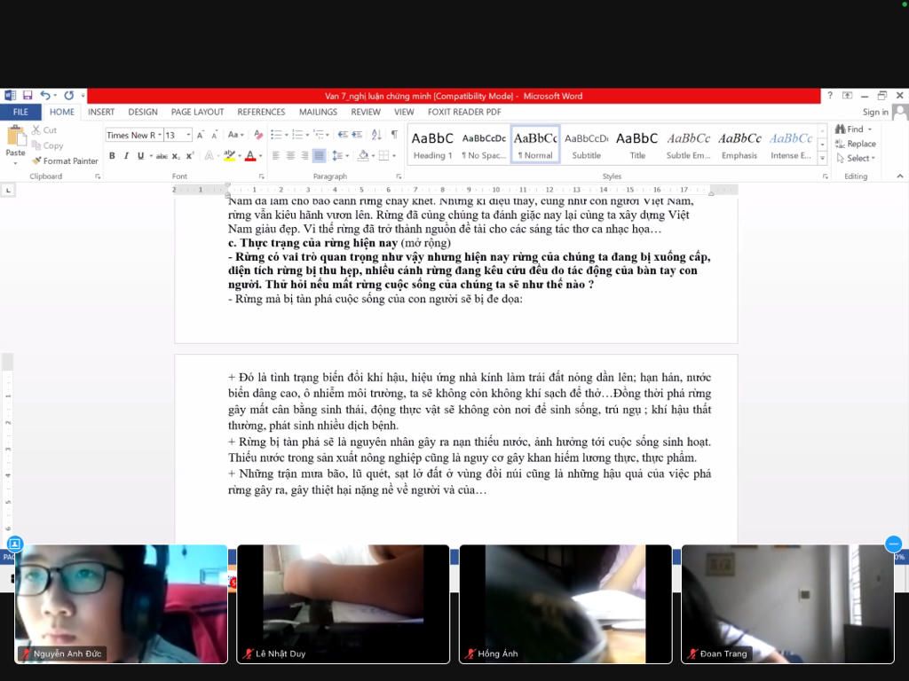
Task: Cut the selection with the scissors icon
Action: click(44, 130)
